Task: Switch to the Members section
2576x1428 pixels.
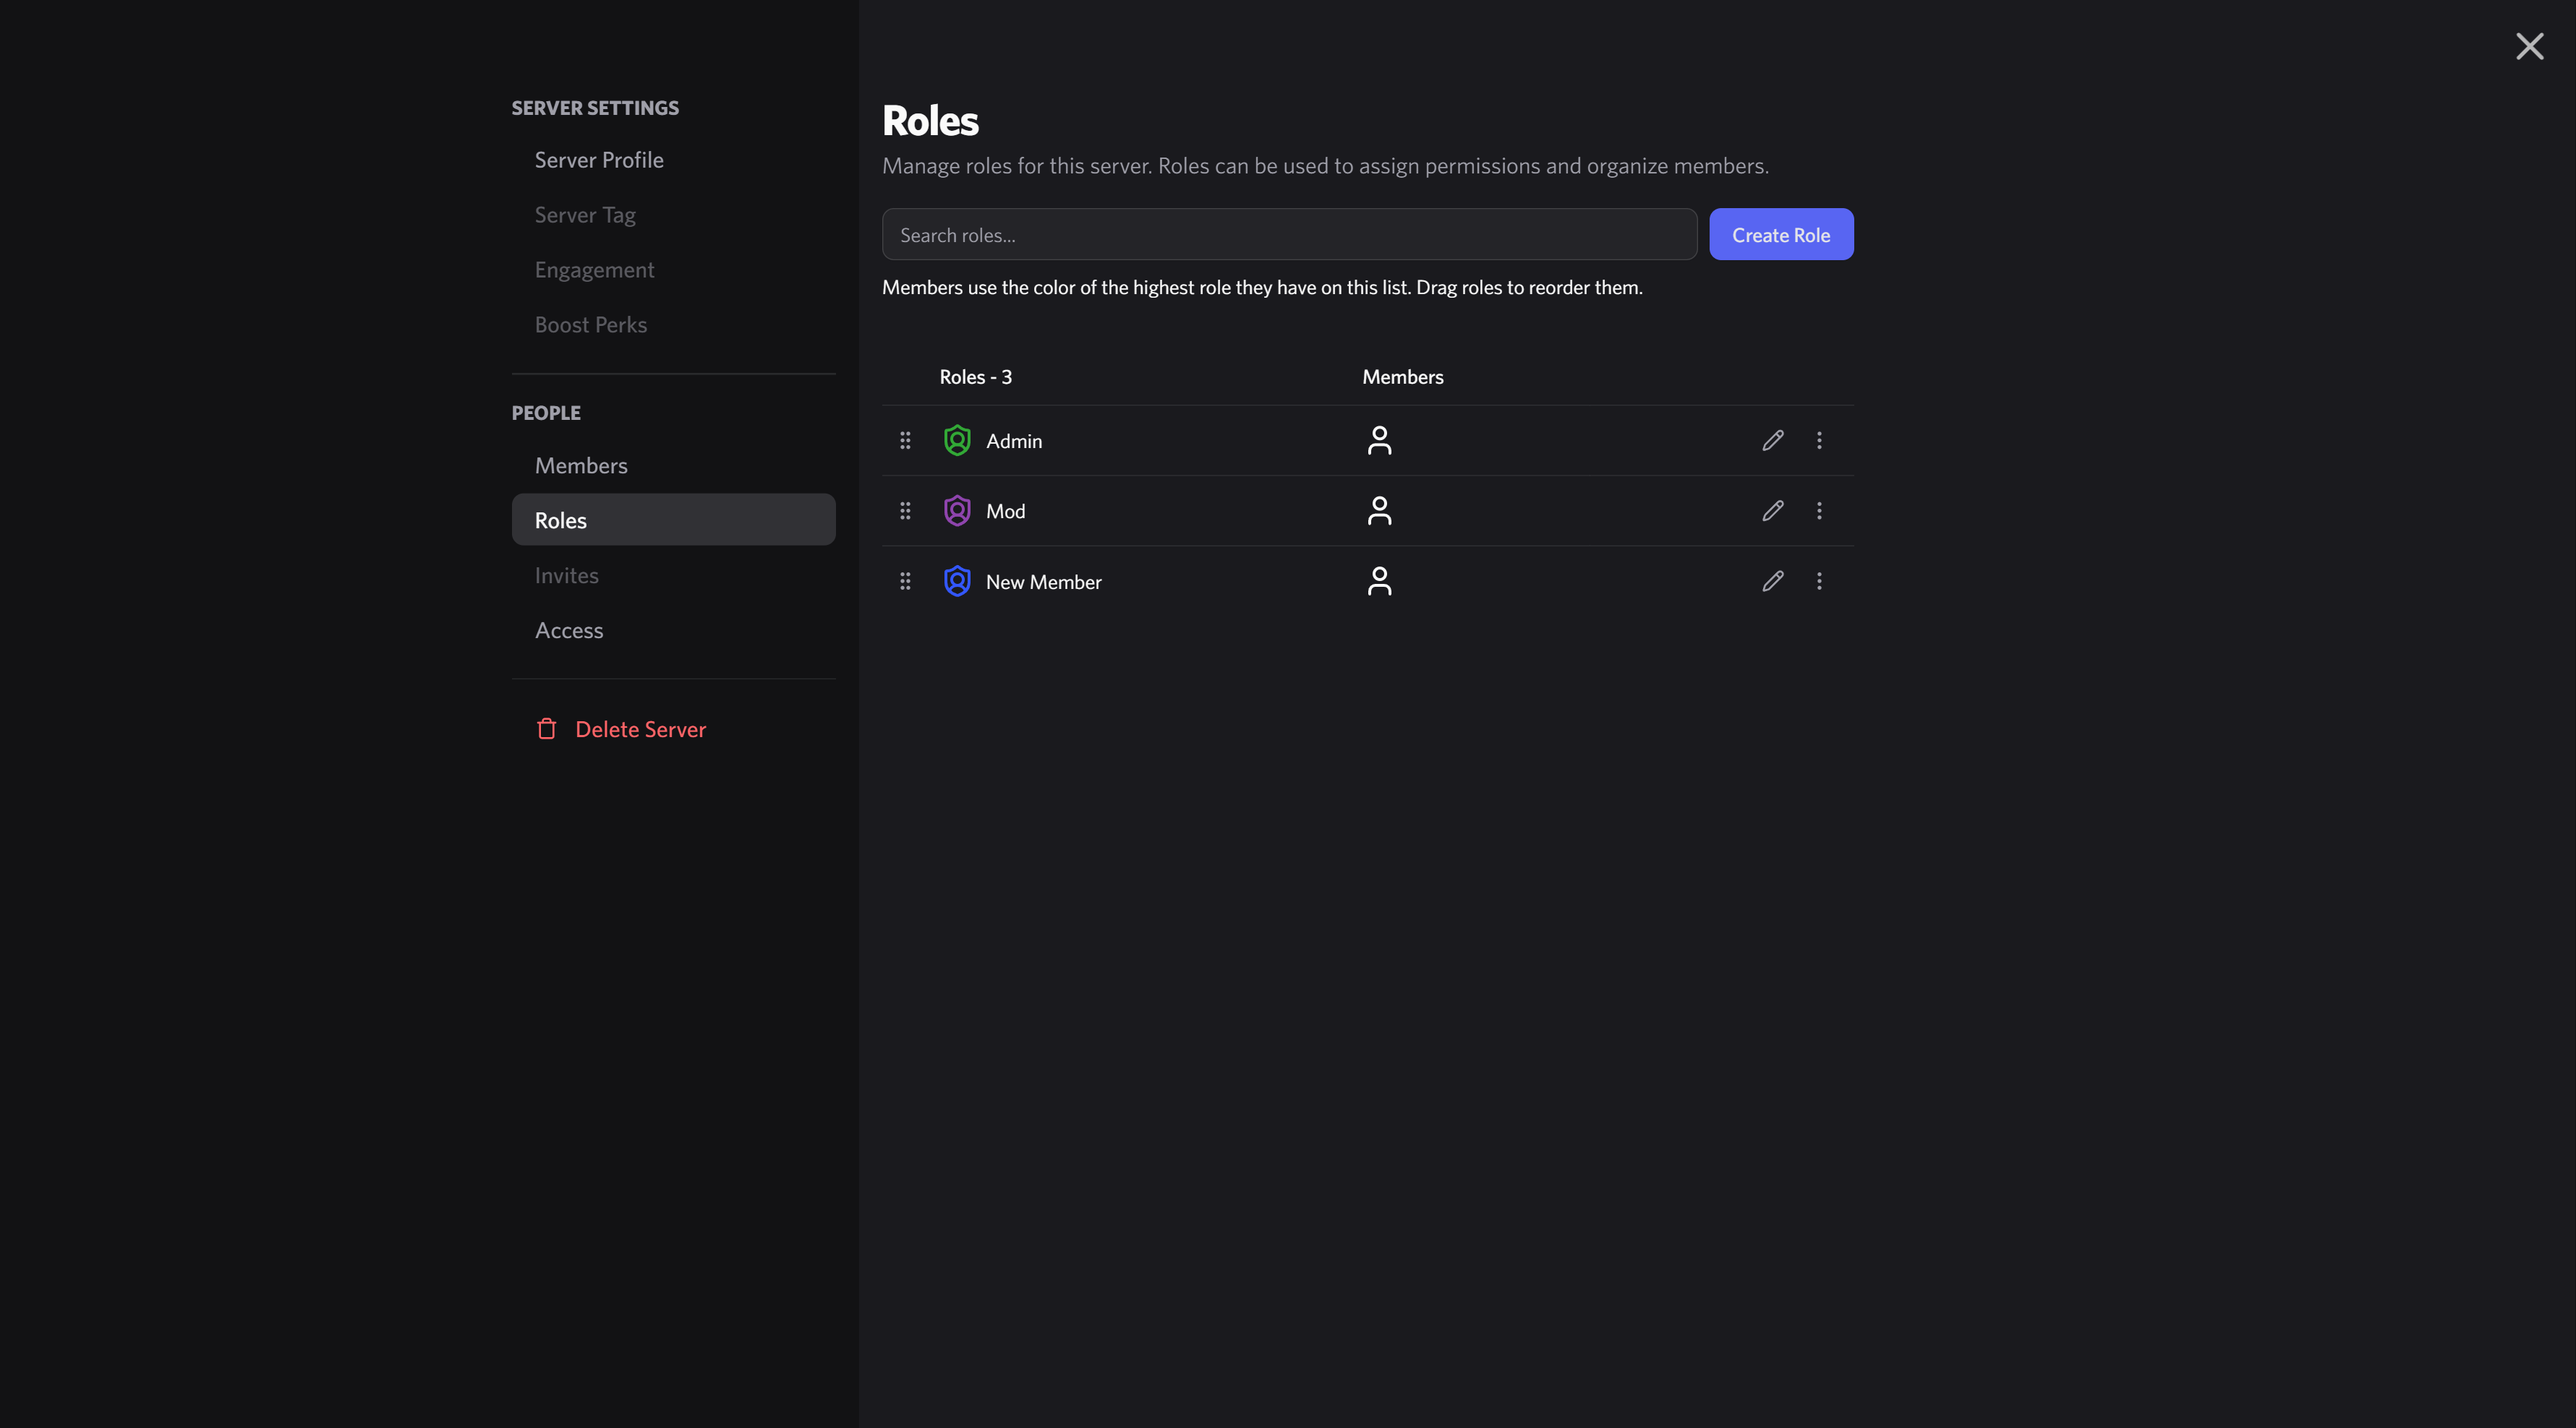Action: pyautogui.click(x=580, y=465)
